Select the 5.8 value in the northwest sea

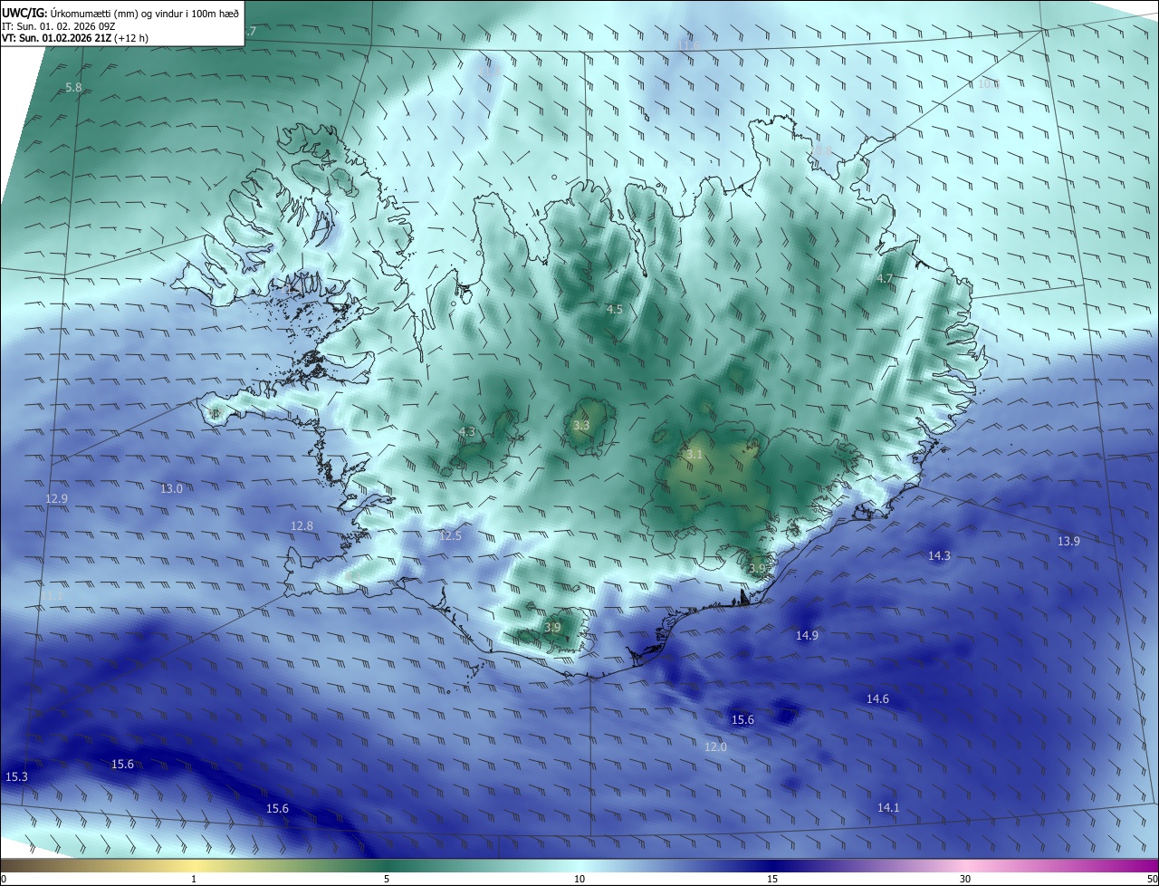74,88
